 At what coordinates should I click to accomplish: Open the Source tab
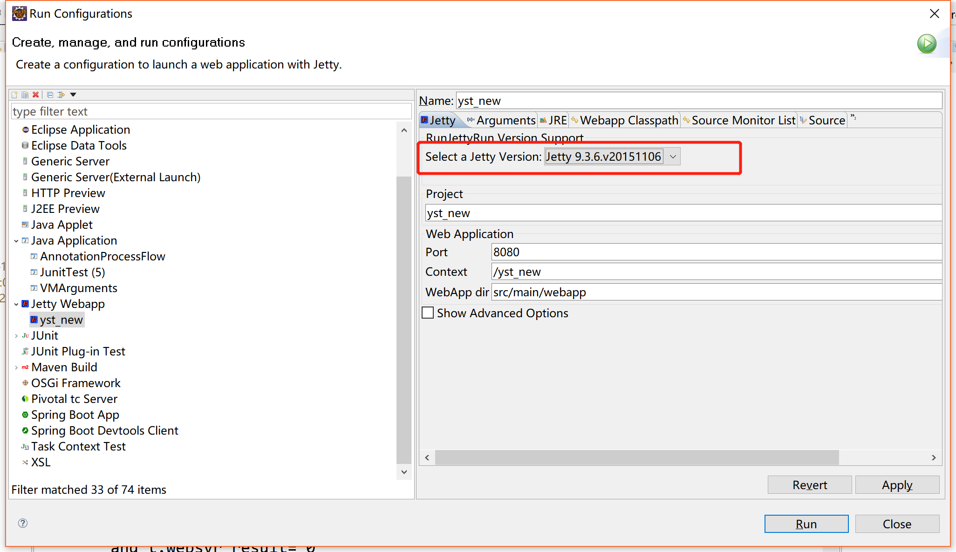(x=822, y=120)
